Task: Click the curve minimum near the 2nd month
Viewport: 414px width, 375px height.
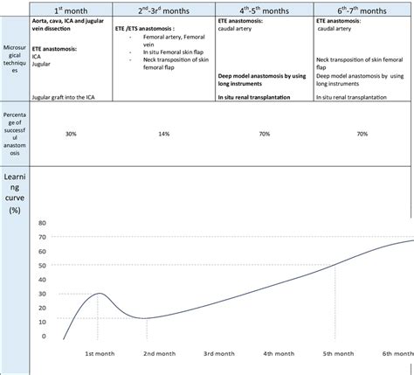Action: tap(143, 318)
